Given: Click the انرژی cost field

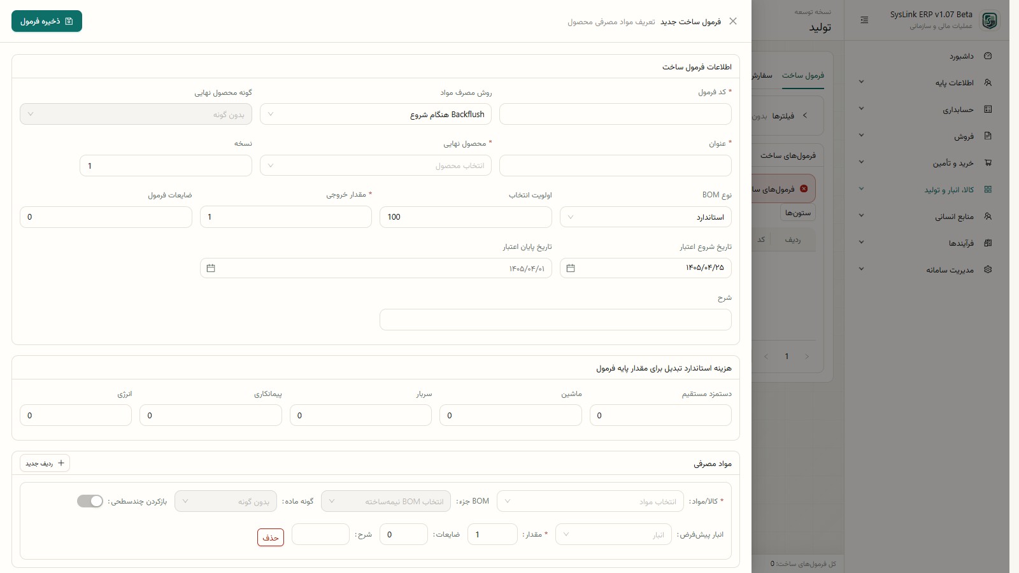Looking at the screenshot, I should 76,415.
